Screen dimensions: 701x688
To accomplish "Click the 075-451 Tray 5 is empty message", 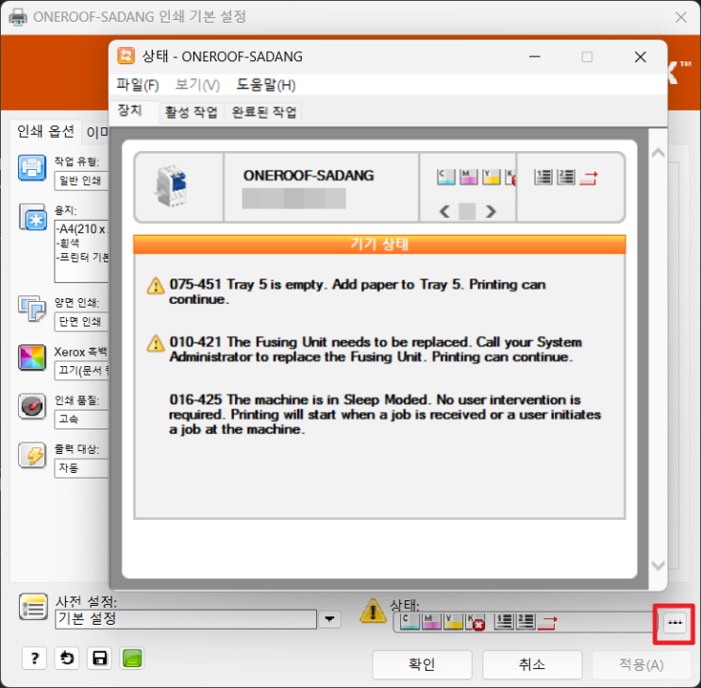I will 358,292.
